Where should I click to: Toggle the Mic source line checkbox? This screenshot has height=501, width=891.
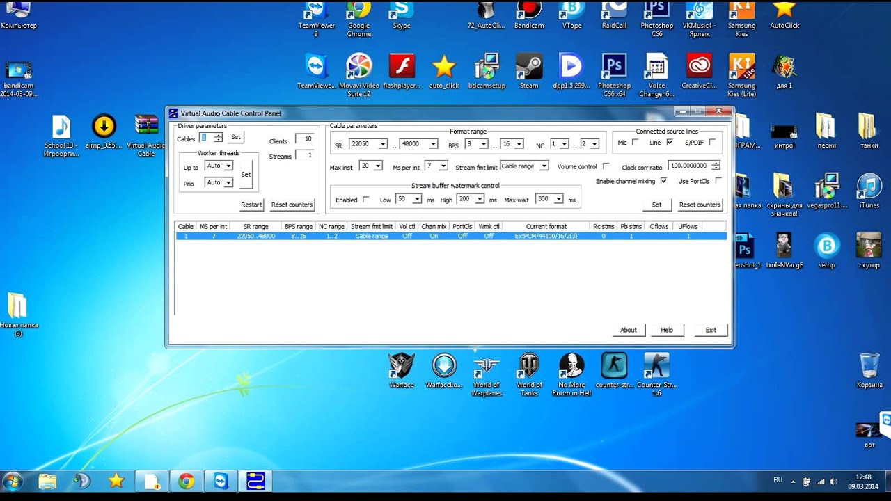click(x=635, y=142)
